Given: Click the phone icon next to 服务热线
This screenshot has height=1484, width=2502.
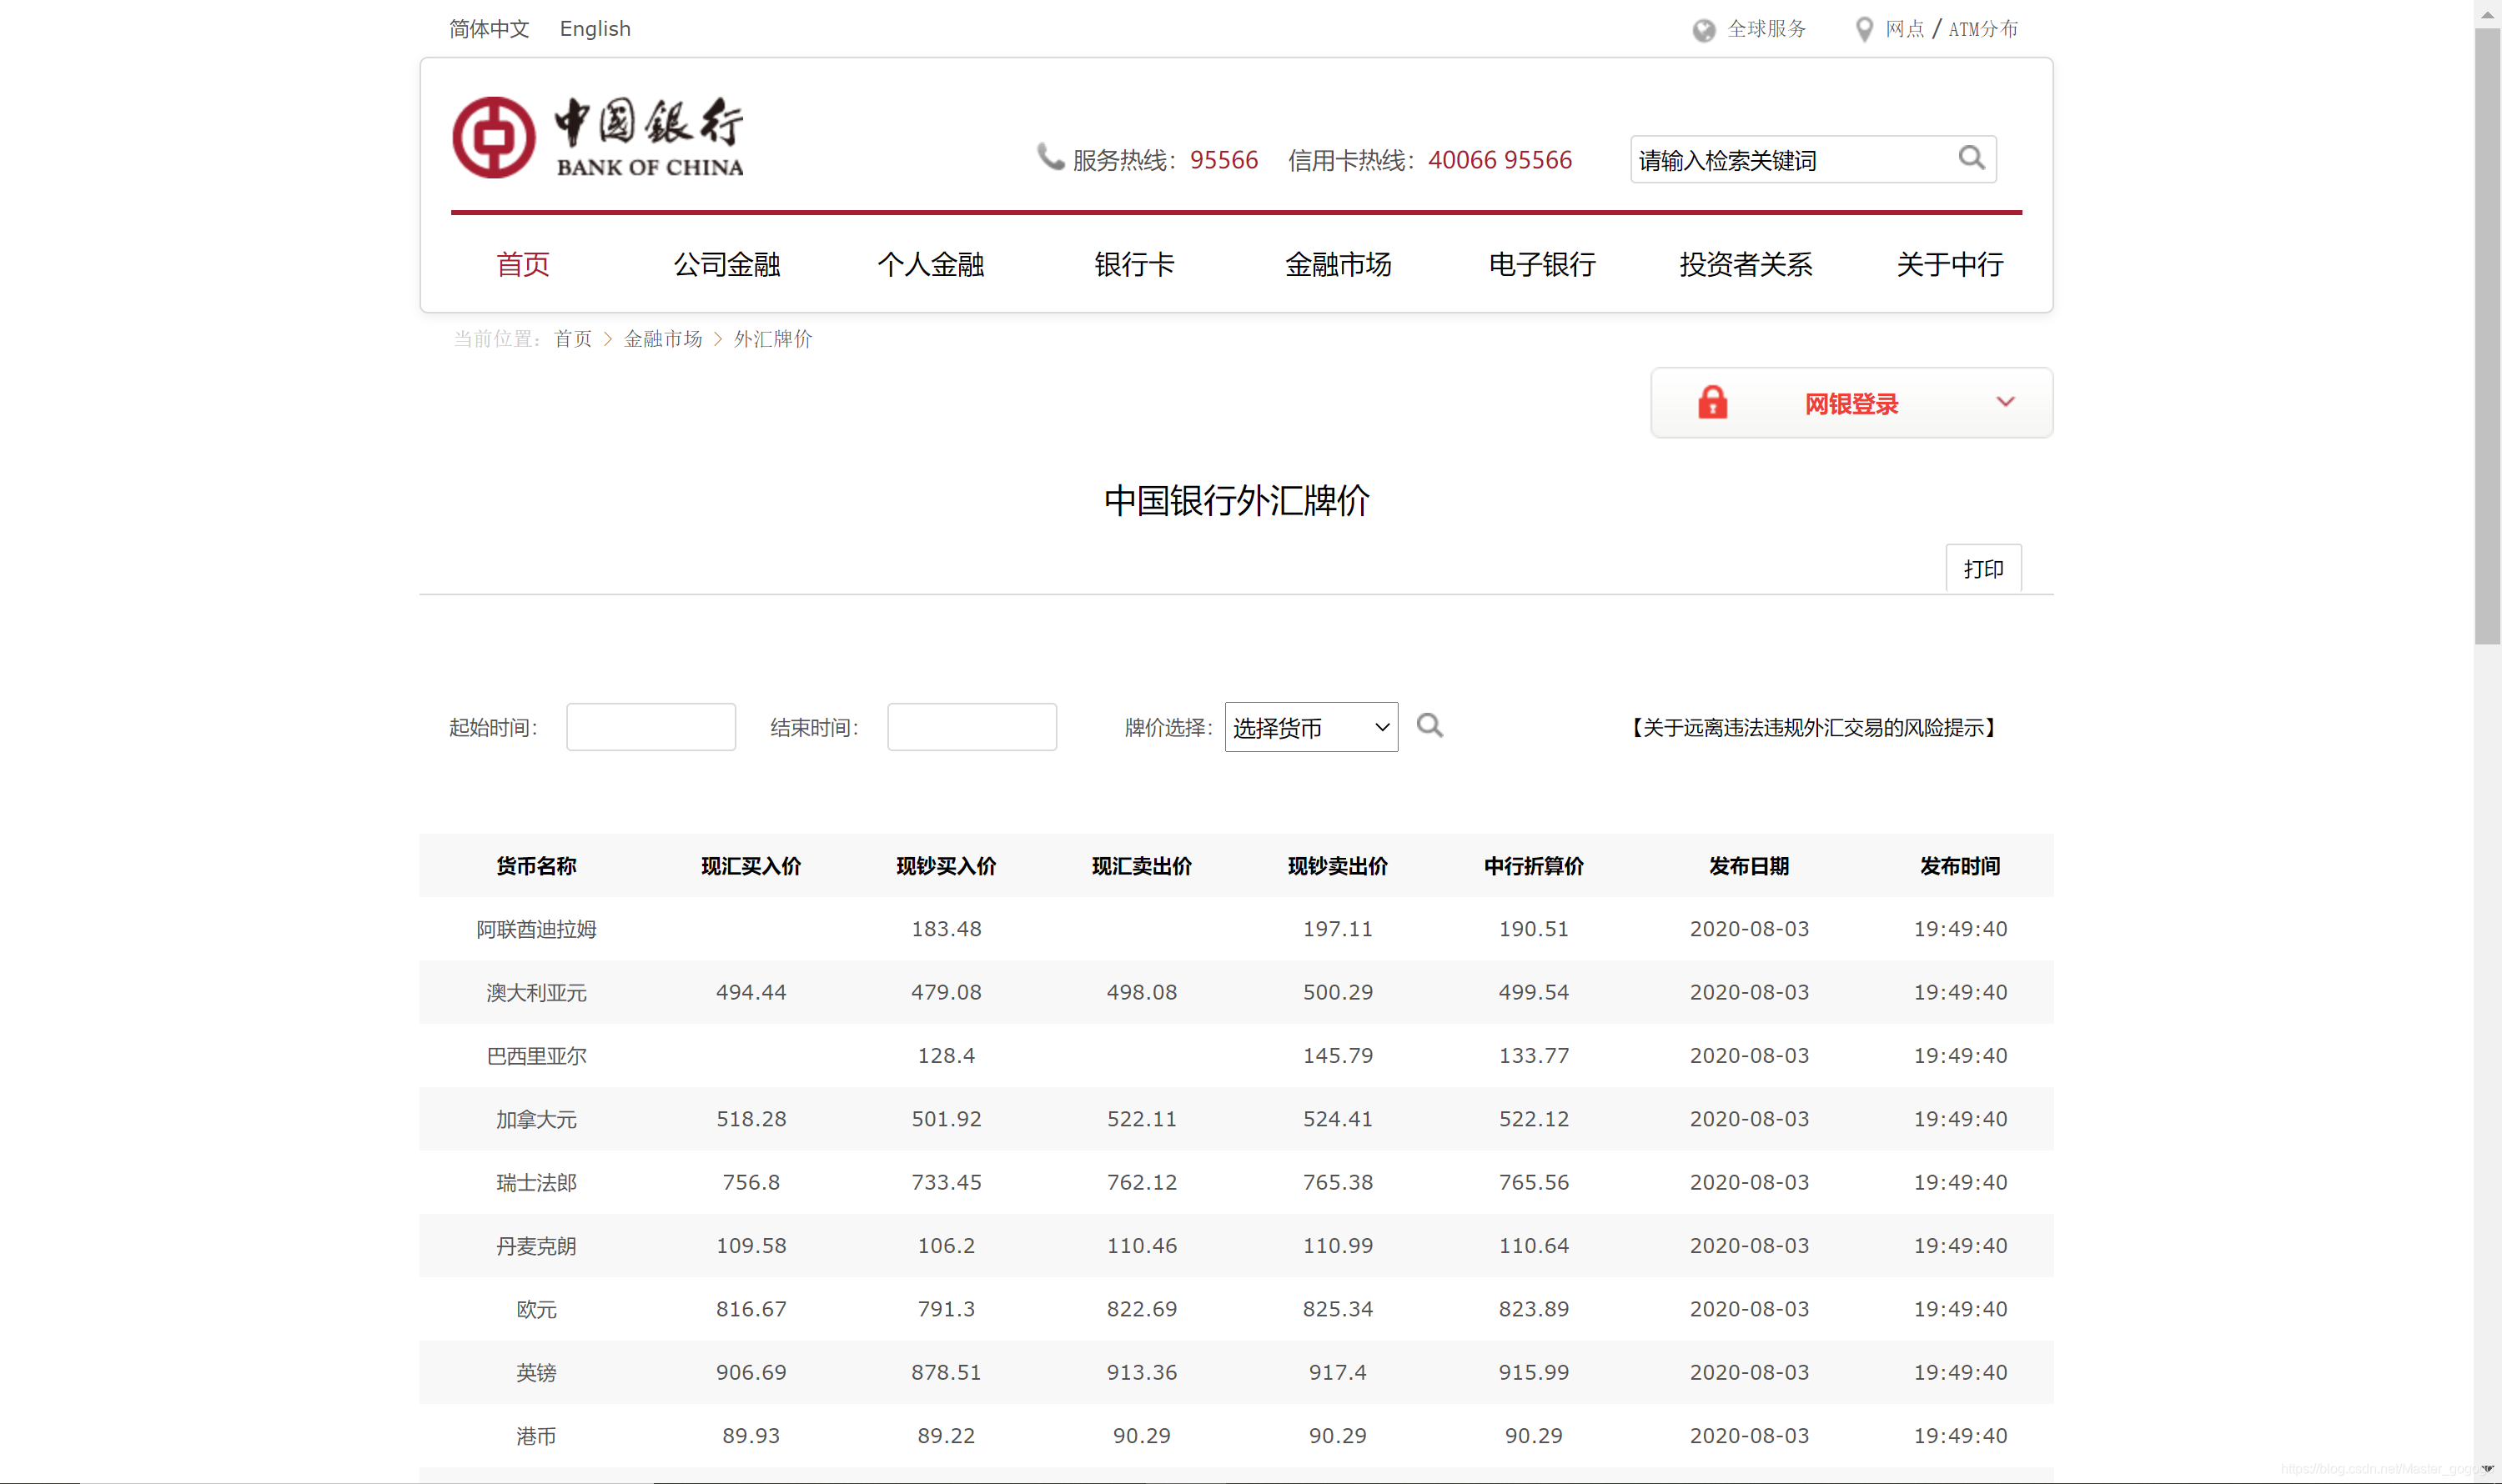Looking at the screenshot, I should [1048, 157].
